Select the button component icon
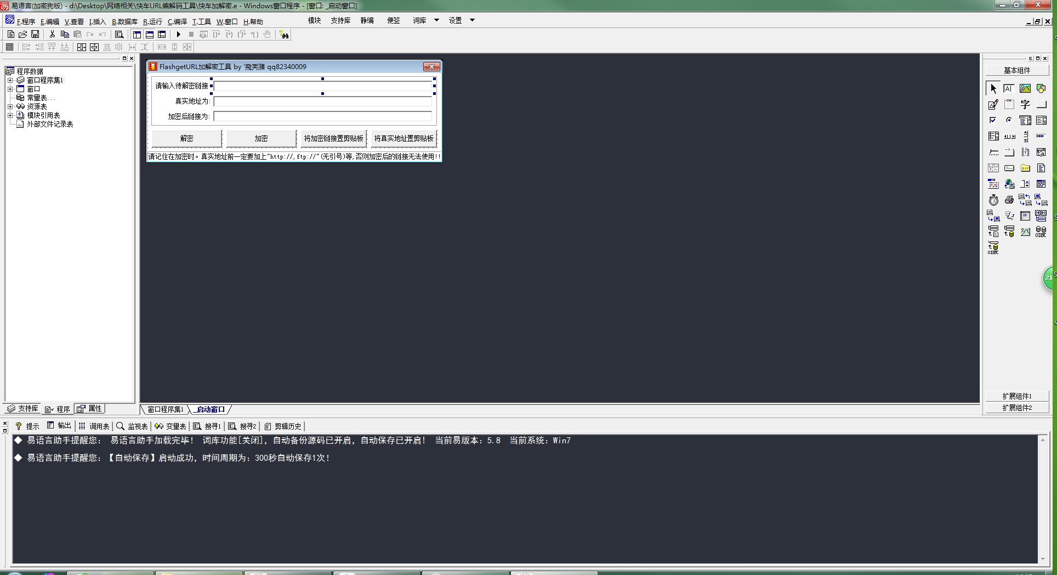Image resolution: width=1057 pixels, height=575 pixels. pyautogui.click(x=1041, y=104)
